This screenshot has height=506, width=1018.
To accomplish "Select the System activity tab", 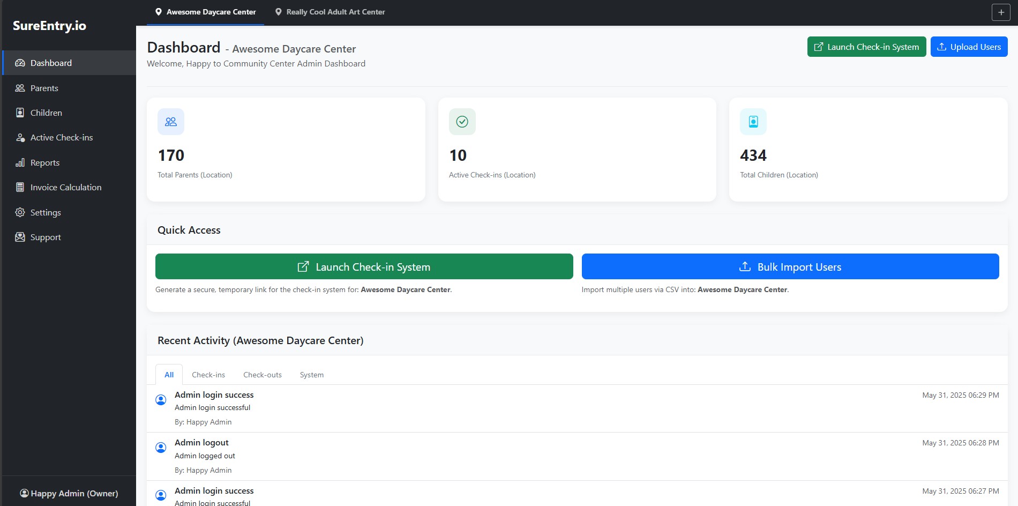I will [x=311, y=374].
